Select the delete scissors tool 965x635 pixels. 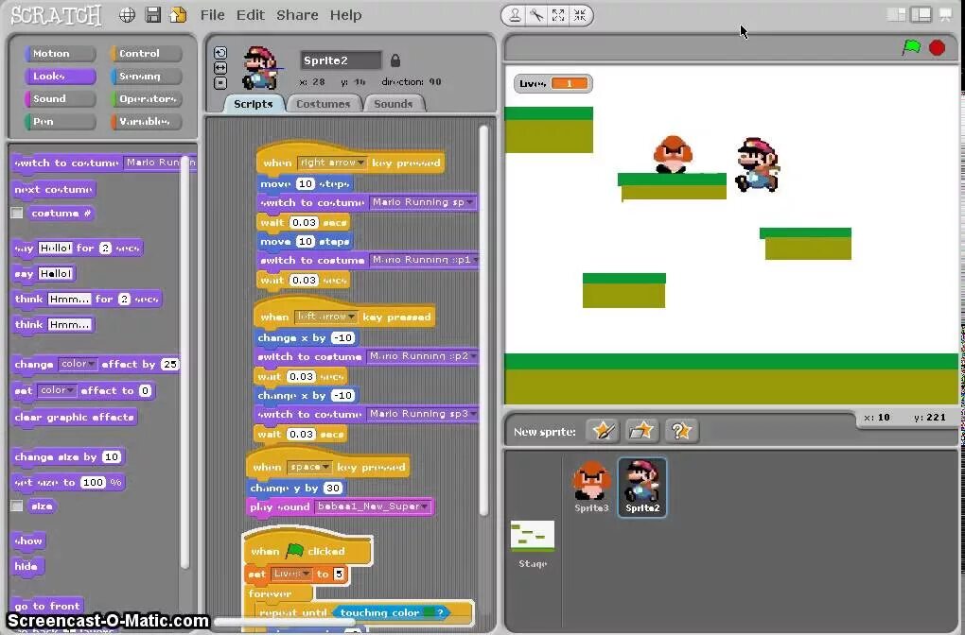pyautogui.click(x=536, y=15)
